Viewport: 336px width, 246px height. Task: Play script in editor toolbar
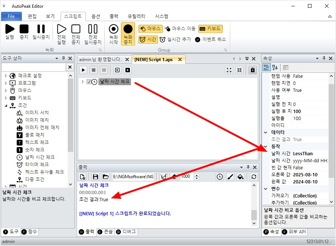click(x=83, y=70)
